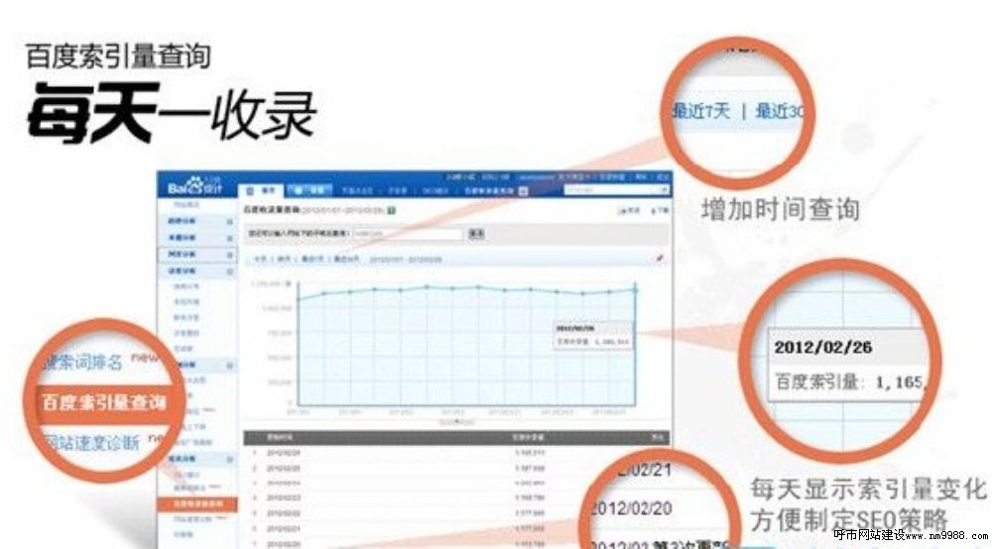Click the export icon above the query bar
The height and width of the screenshot is (549, 992).
[622, 211]
